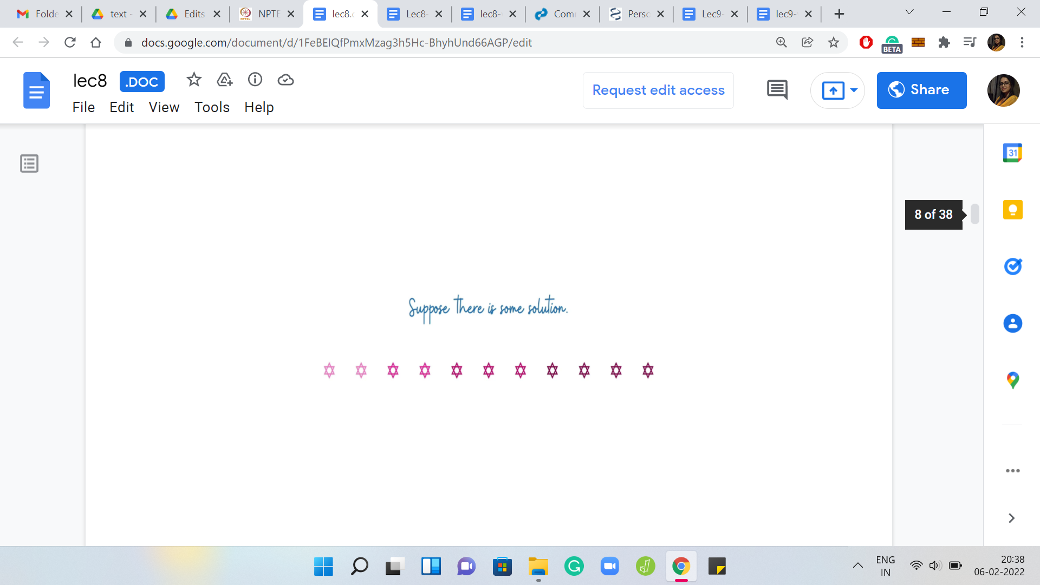Open comment history icon
The height and width of the screenshot is (585, 1040).
777,90
